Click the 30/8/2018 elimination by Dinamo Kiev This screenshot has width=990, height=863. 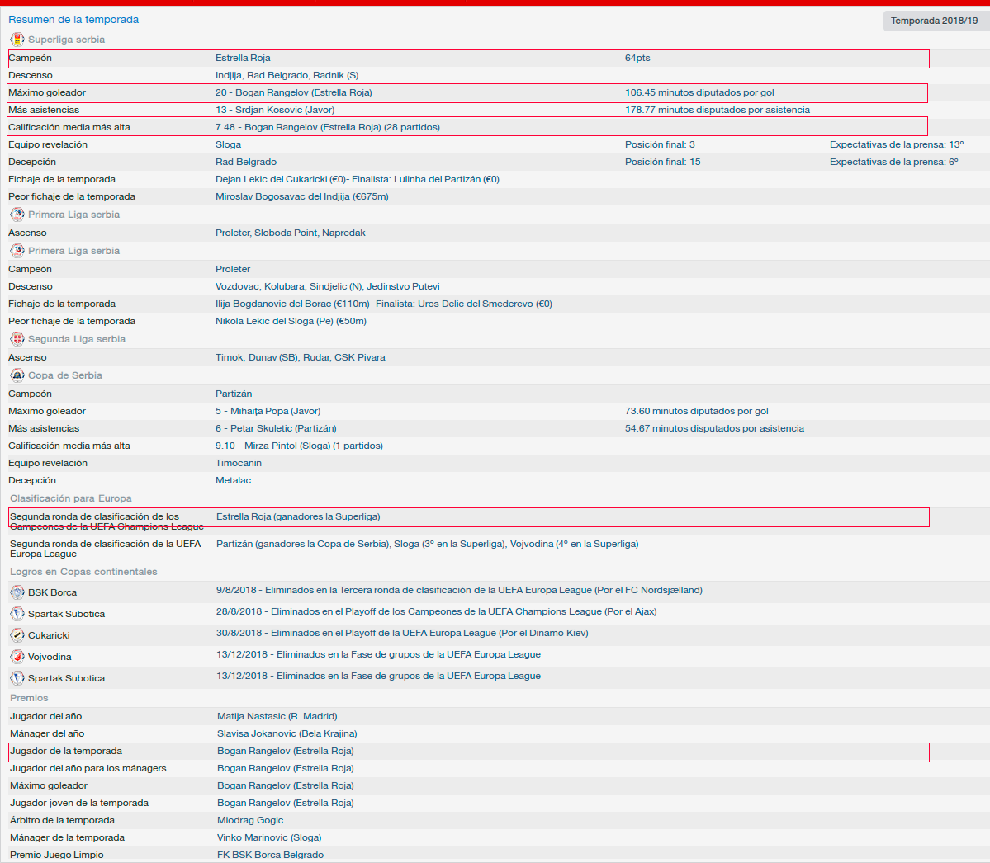[x=402, y=634]
